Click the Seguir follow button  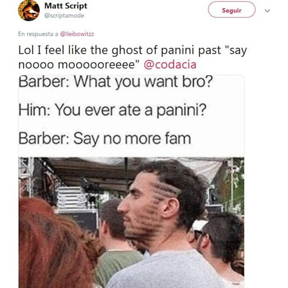tap(231, 10)
